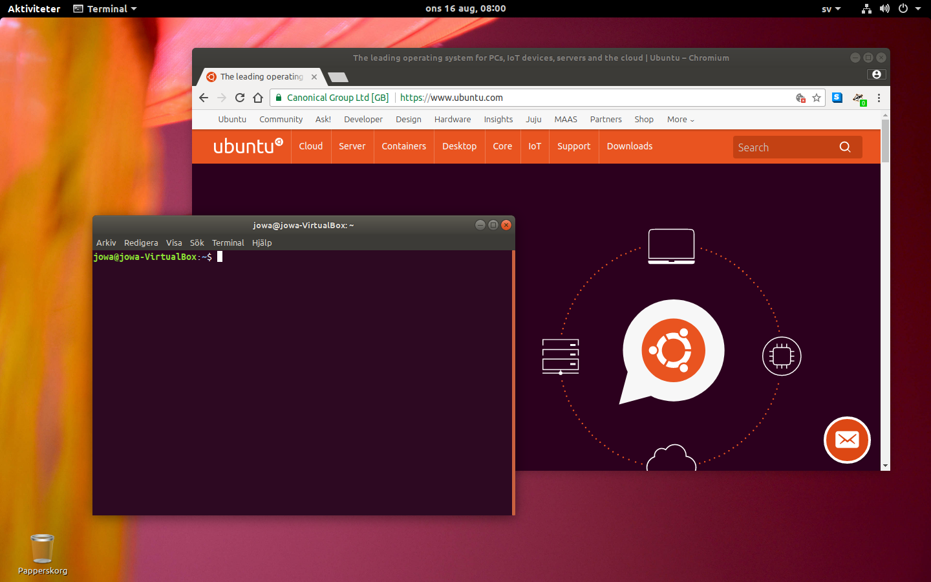Open the IoT navigation link
Image resolution: width=931 pixels, height=582 pixels.
pyautogui.click(x=535, y=146)
